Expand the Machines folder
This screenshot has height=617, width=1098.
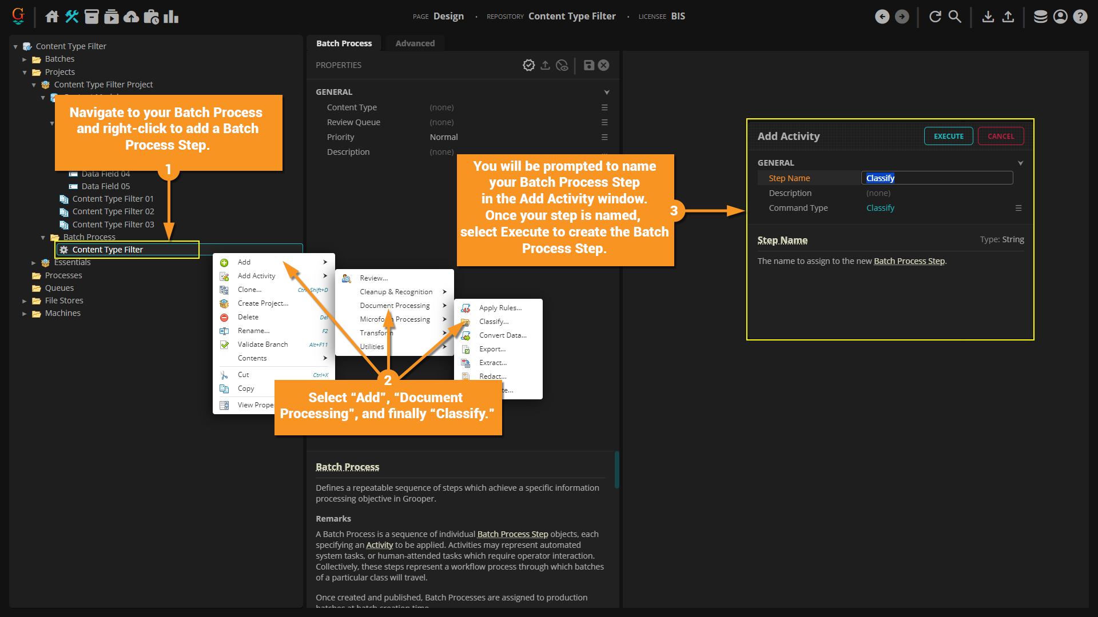tap(25, 314)
